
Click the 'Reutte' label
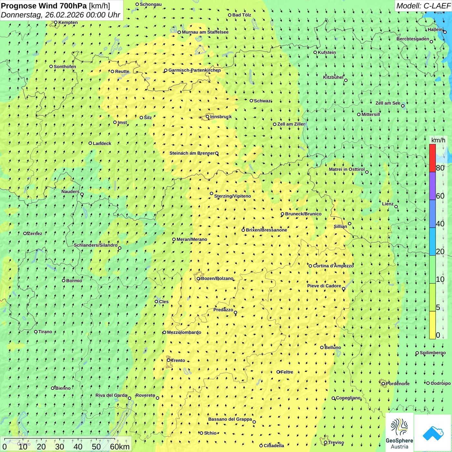(x=122, y=71)
